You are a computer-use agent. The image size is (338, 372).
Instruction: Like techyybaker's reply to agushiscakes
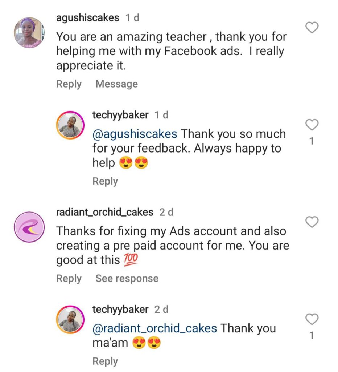[x=312, y=125]
